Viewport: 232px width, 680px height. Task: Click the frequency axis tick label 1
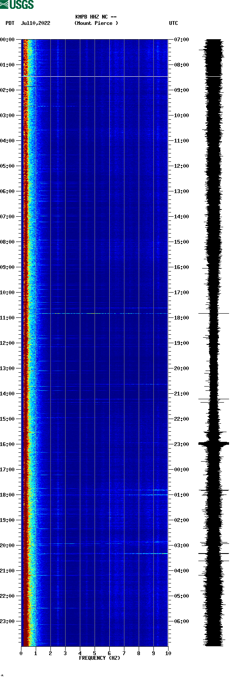tap(36, 653)
